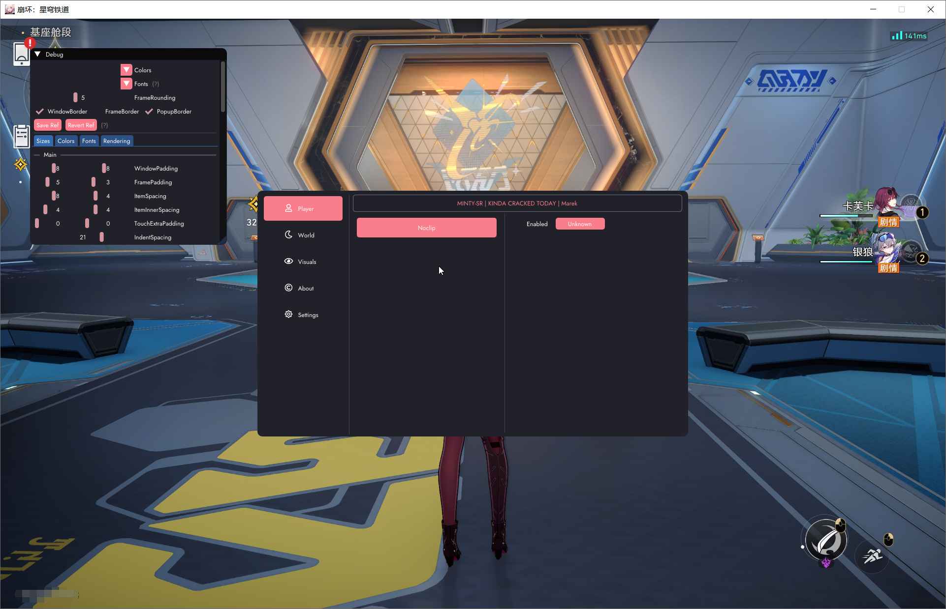
Task: Click the About section icon
Action: coord(288,288)
